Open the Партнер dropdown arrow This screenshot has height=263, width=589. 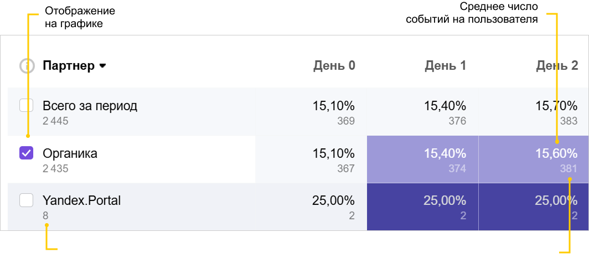102,66
